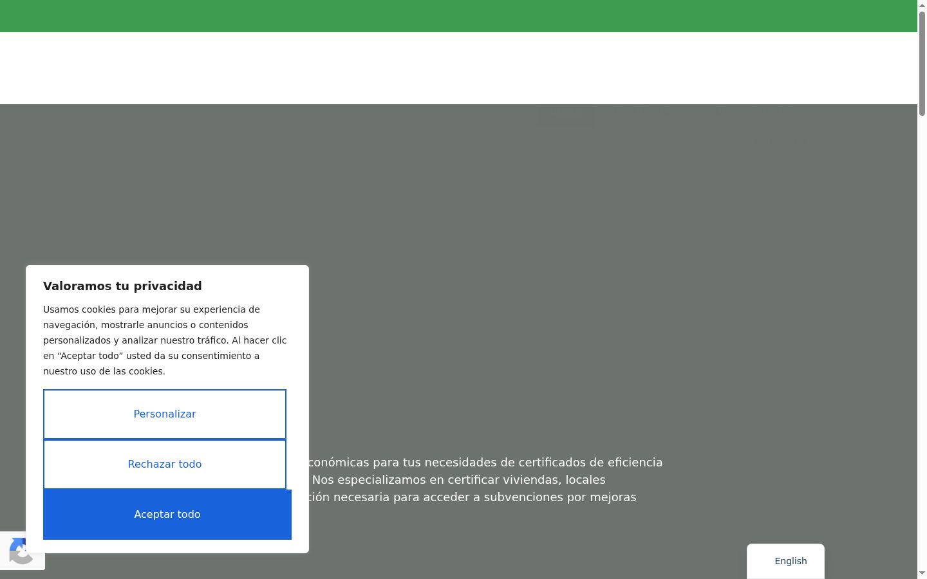This screenshot has height=579, width=927.
Task: Reject cookies with Rechazar todo
Action: pos(165,464)
